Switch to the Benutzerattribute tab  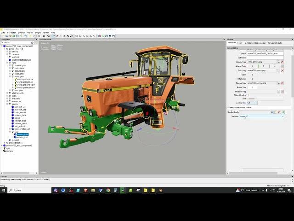pyautogui.click(x=275, y=43)
